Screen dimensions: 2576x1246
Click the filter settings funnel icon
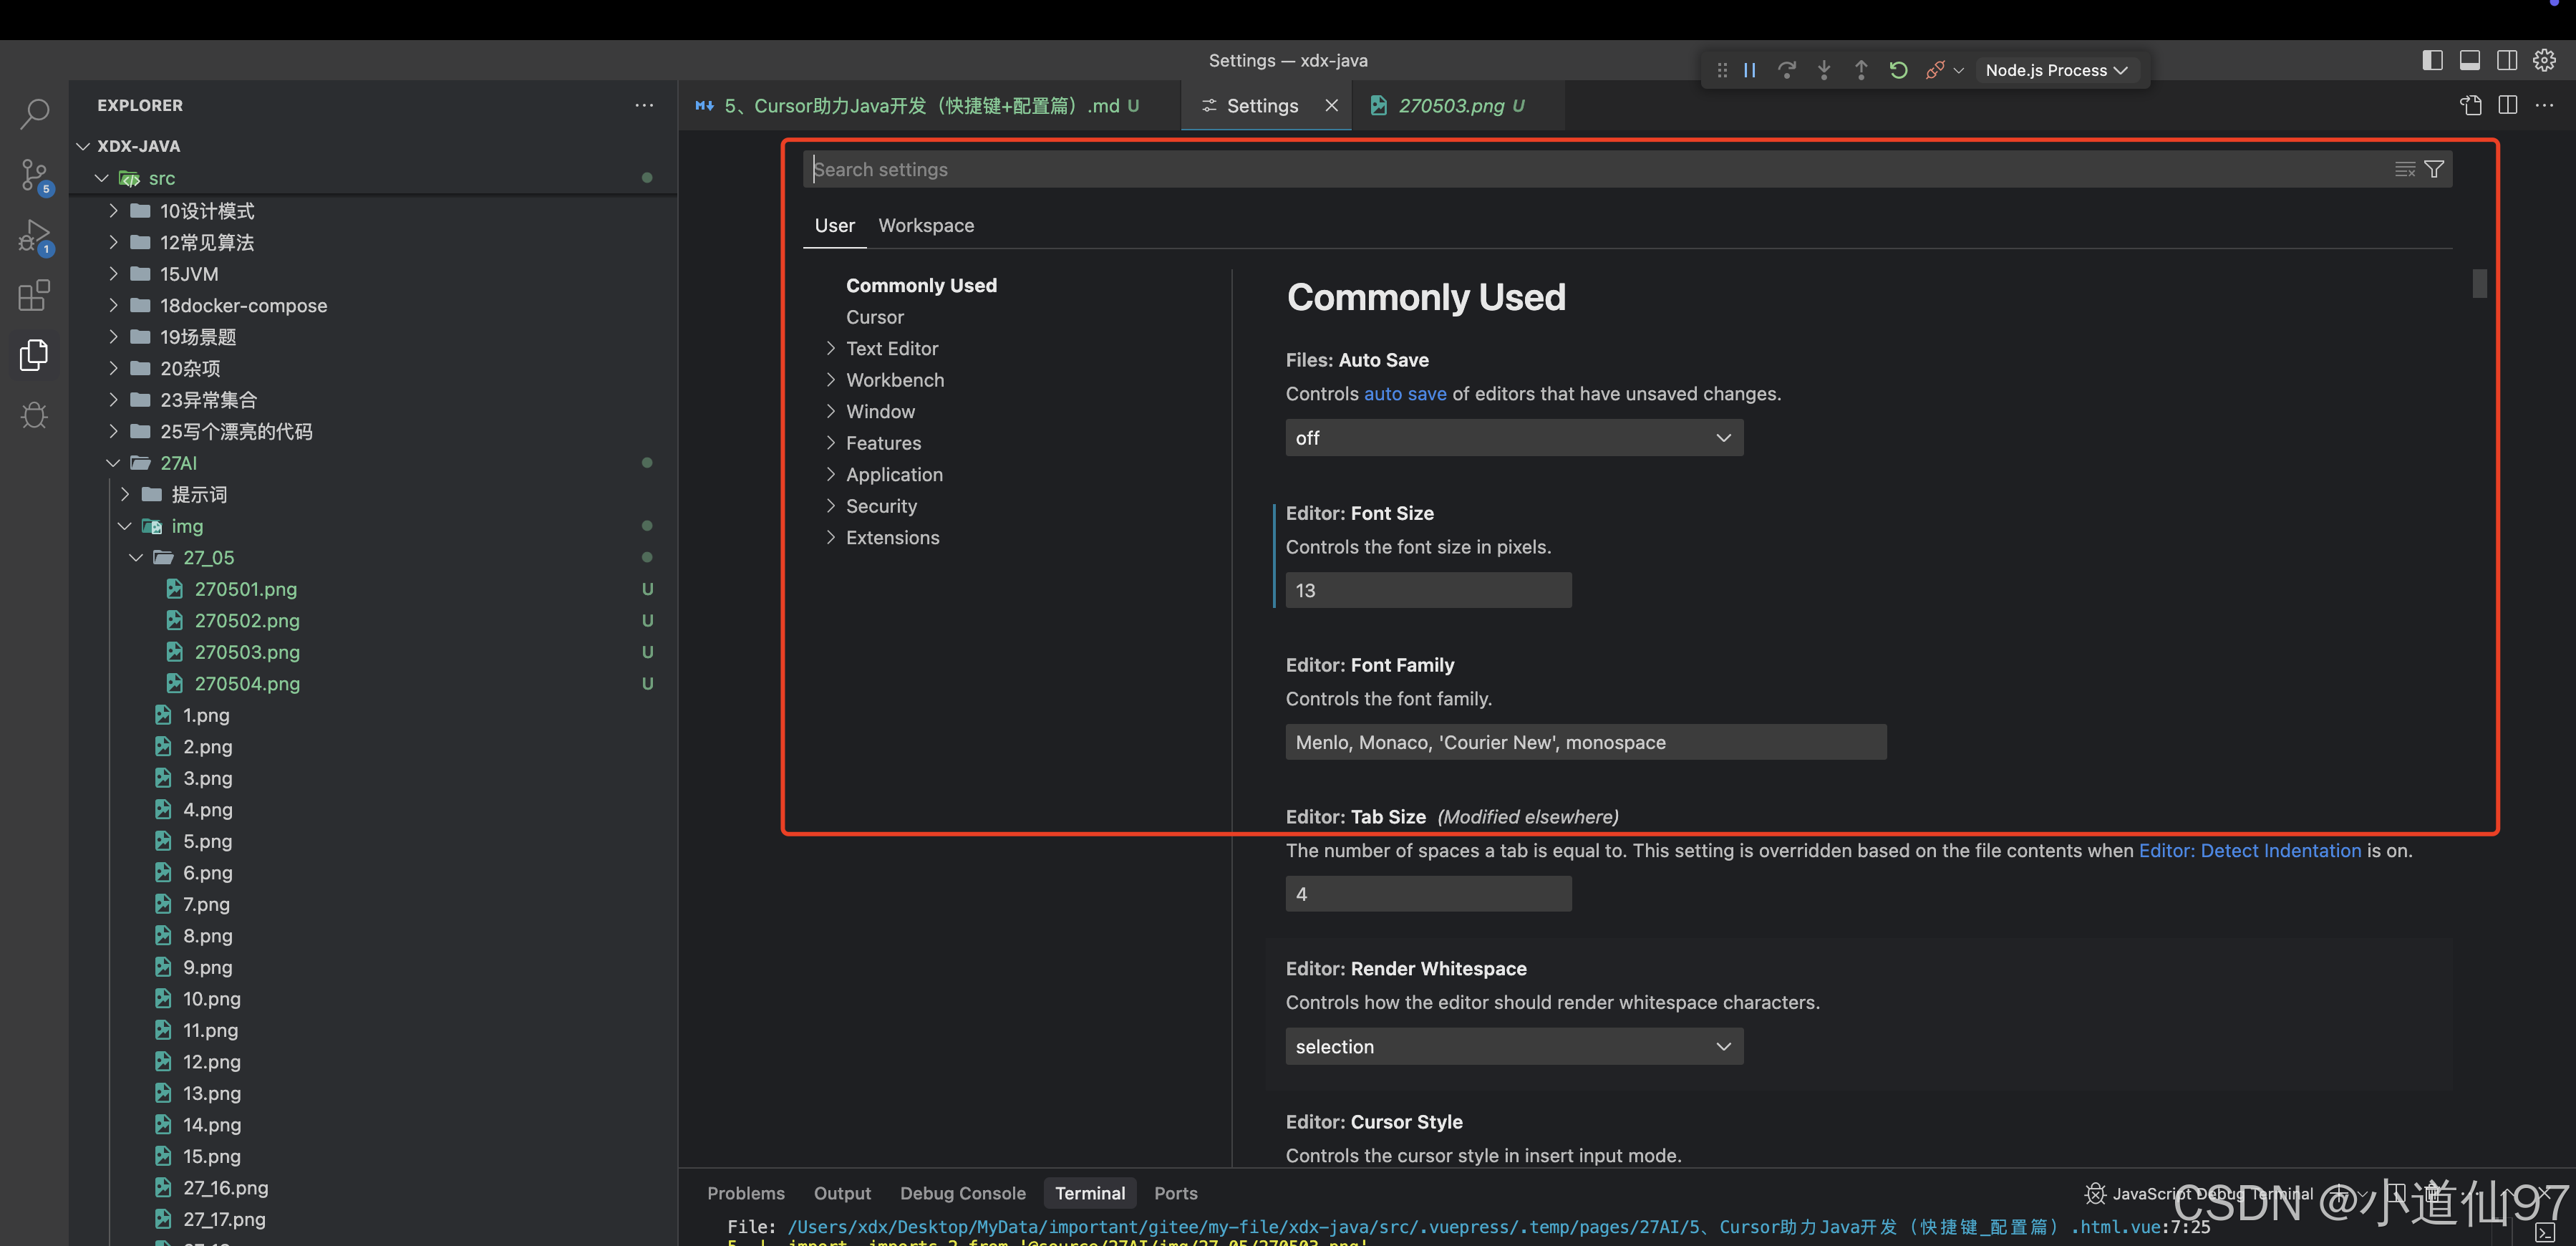2434,169
